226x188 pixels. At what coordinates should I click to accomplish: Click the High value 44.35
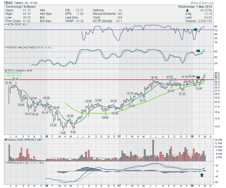(27, 14)
